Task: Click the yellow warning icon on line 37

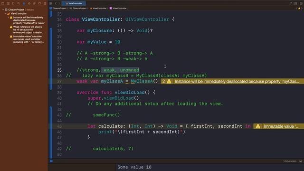Action: click(x=169, y=81)
